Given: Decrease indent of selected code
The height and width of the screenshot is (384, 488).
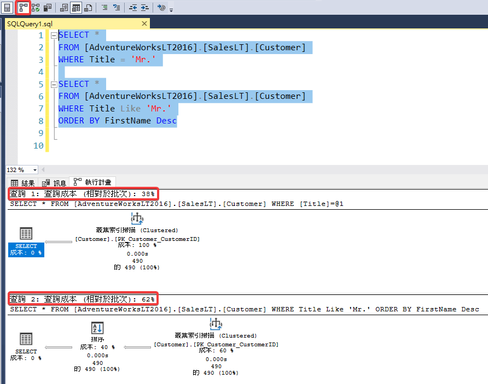Looking at the screenshot, I should pyautogui.click(x=133, y=8).
